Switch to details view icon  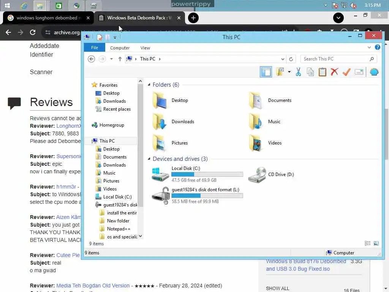[x=368, y=243]
